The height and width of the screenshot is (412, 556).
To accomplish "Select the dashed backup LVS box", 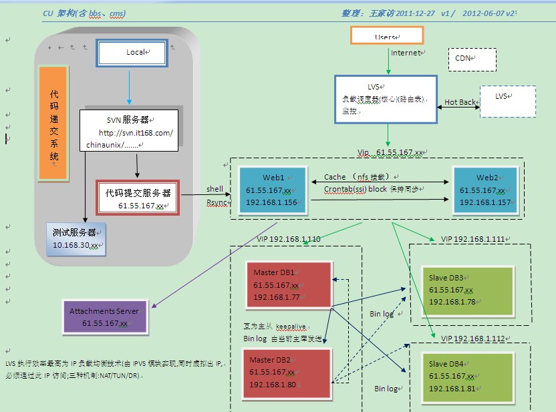I will [507, 101].
